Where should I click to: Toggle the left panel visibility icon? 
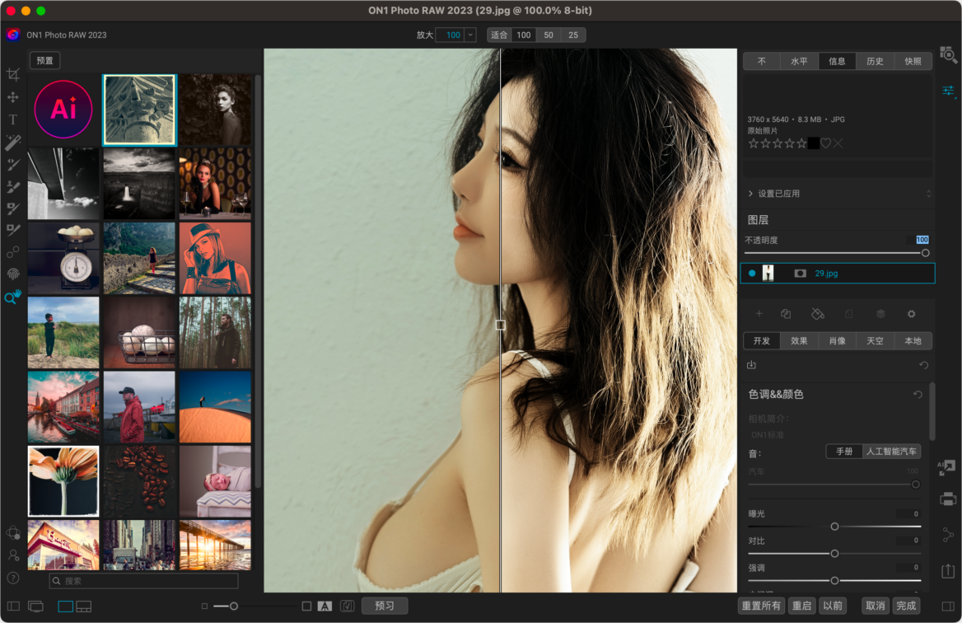pos(13,607)
